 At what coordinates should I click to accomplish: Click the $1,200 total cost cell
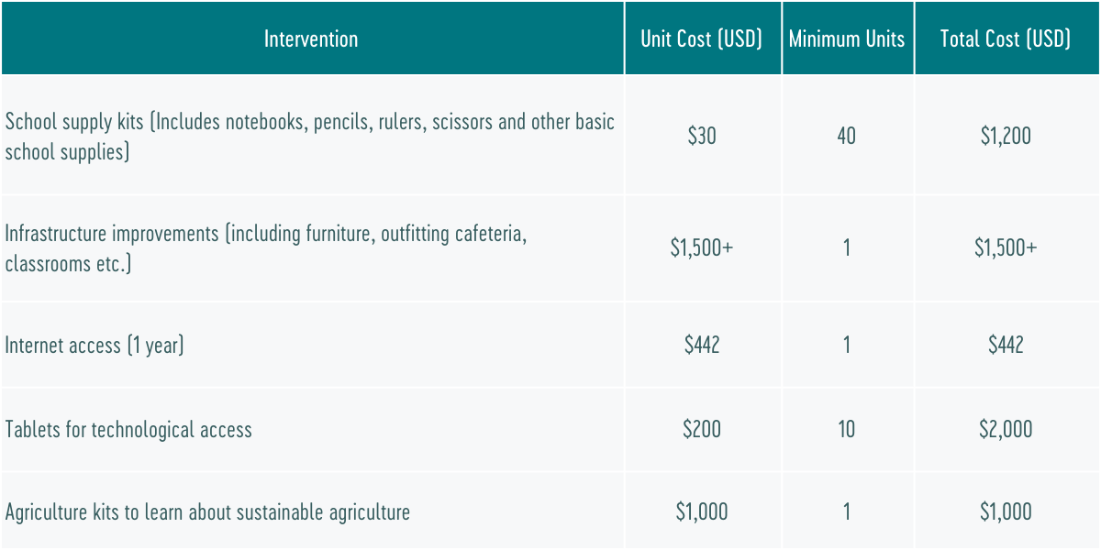(x=1006, y=137)
